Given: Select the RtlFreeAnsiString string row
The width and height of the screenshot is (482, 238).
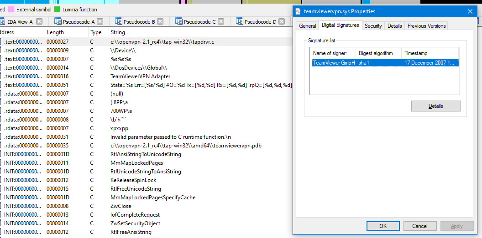Looking at the screenshot, I should pyautogui.click(x=146, y=232).
